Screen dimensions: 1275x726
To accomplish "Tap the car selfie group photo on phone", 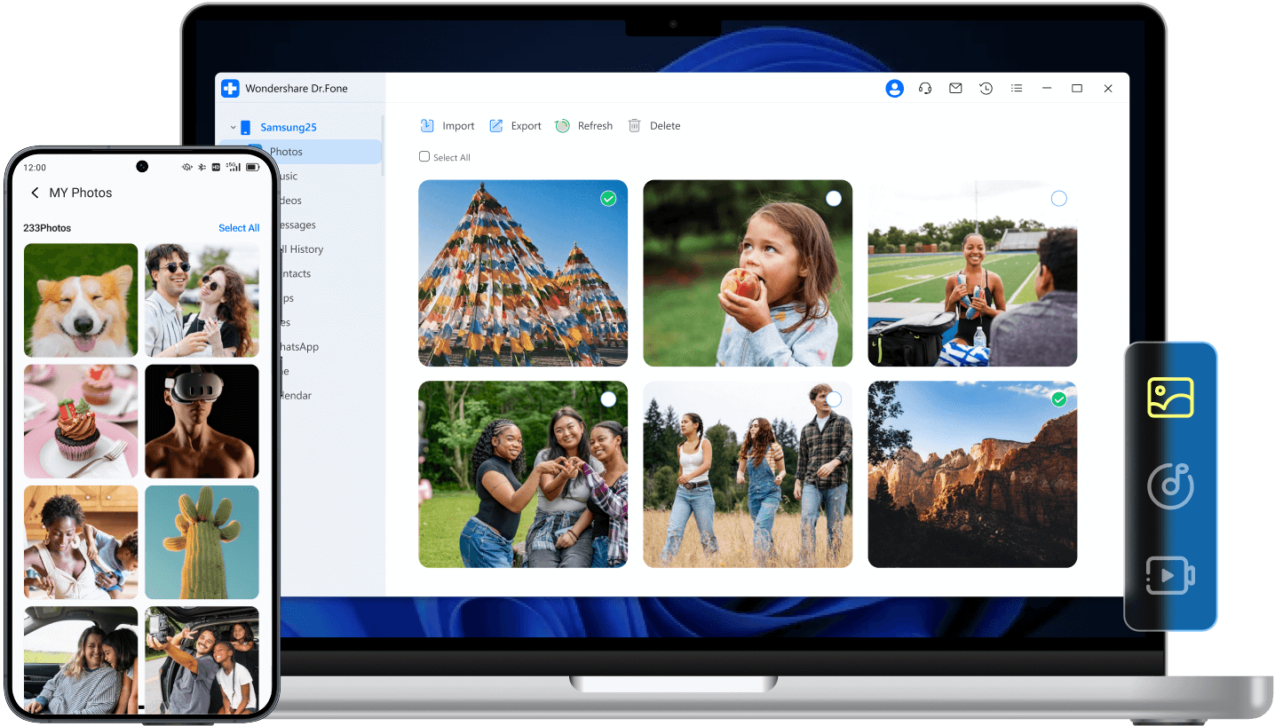I will pos(202,659).
